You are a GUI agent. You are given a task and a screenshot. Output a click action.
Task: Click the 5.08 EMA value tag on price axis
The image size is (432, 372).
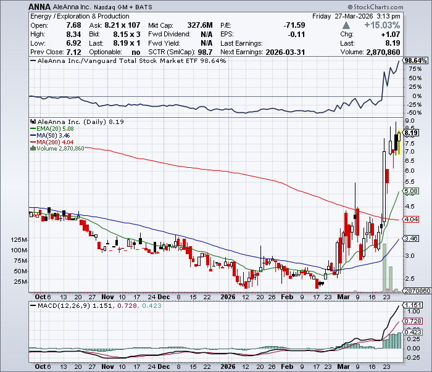click(x=411, y=191)
